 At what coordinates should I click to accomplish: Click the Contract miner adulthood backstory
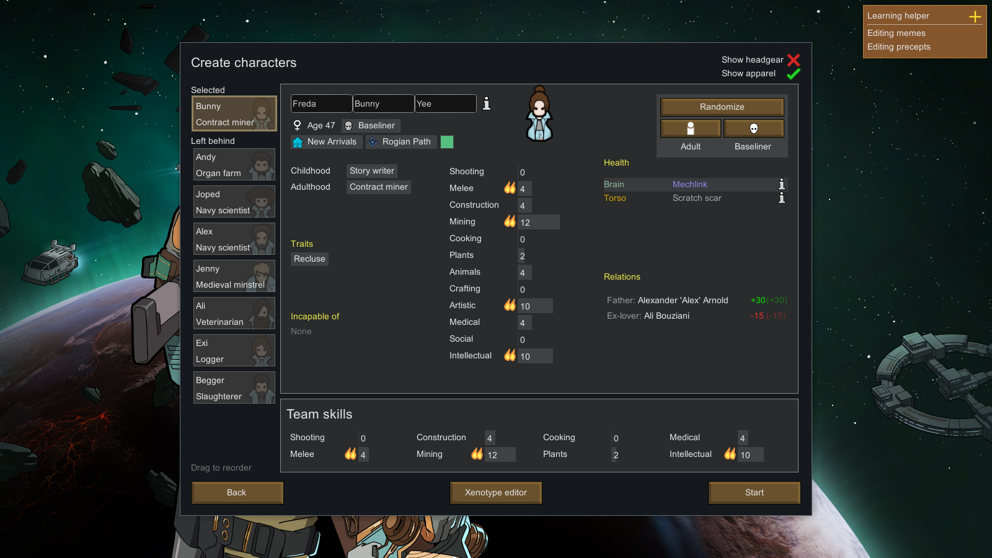(x=379, y=187)
